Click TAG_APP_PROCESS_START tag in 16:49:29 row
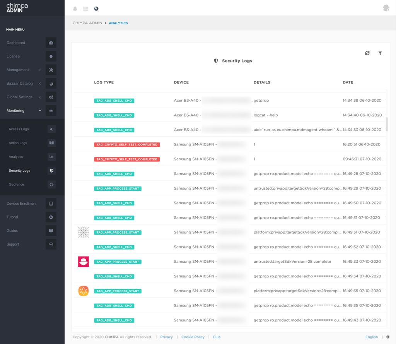 [x=118, y=188]
